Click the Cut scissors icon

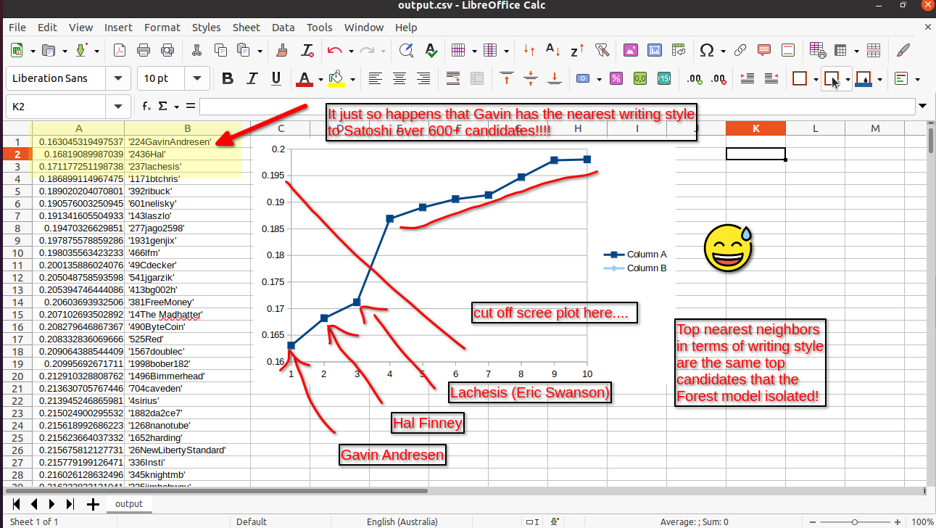196,50
